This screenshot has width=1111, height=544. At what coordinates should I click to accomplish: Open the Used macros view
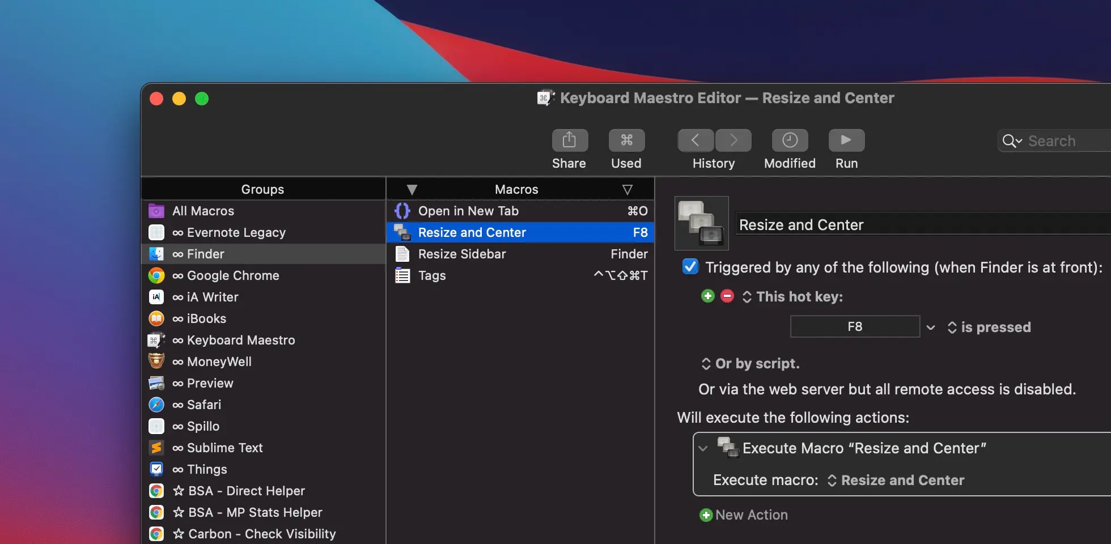pyautogui.click(x=626, y=140)
